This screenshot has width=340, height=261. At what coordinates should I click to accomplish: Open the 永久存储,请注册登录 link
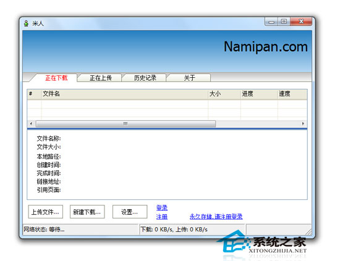point(216,217)
